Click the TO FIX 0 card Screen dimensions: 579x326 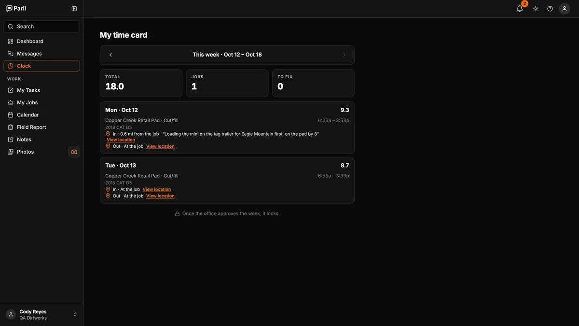point(313,83)
